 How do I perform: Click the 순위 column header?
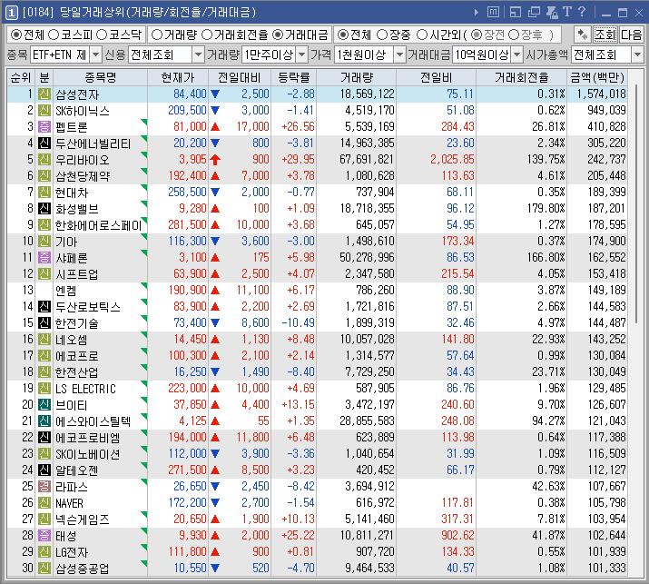tap(21, 77)
